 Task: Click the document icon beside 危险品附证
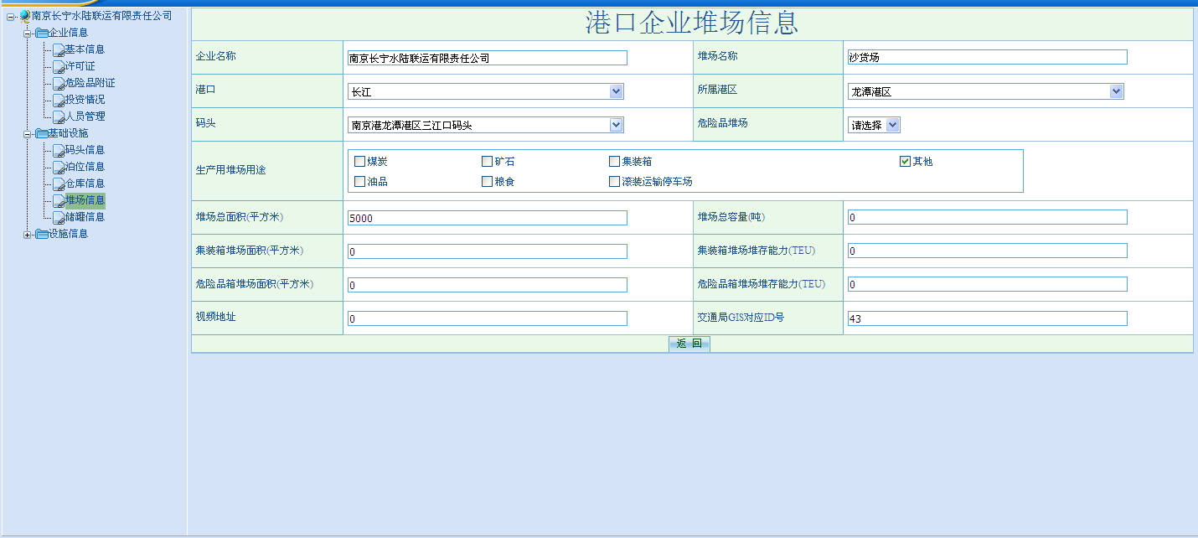pyautogui.click(x=59, y=84)
